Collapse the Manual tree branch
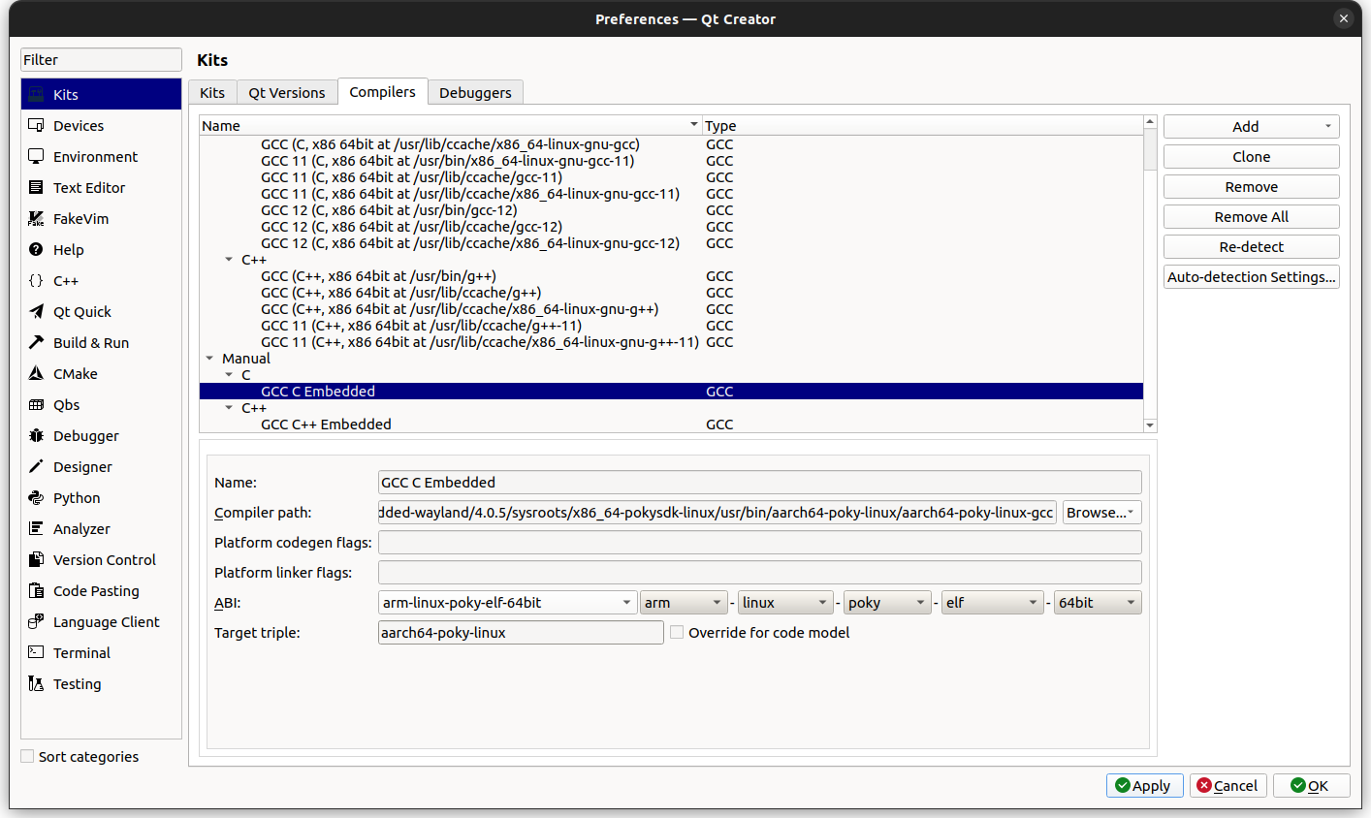1371x818 pixels. click(209, 358)
